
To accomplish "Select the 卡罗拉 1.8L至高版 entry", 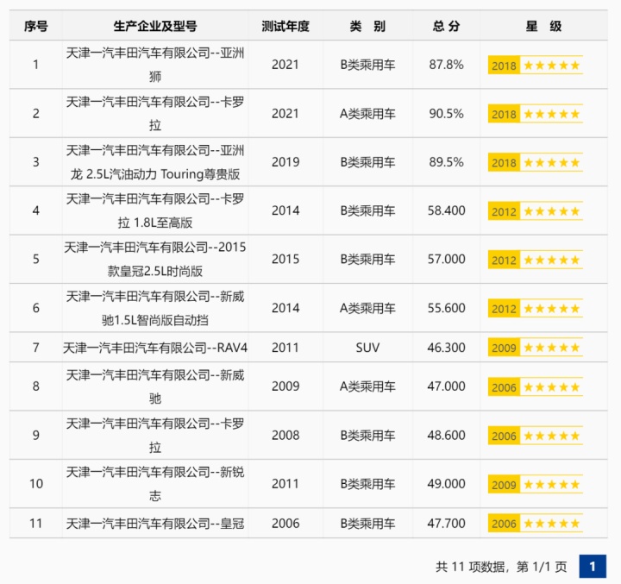I will pyautogui.click(x=155, y=210).
